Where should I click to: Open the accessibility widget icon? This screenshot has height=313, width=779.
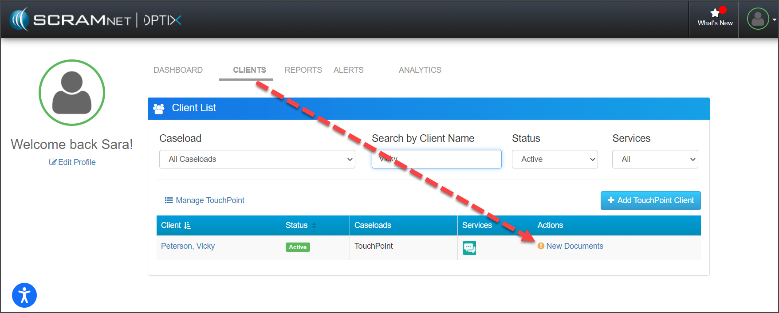[x=24, y=295]
